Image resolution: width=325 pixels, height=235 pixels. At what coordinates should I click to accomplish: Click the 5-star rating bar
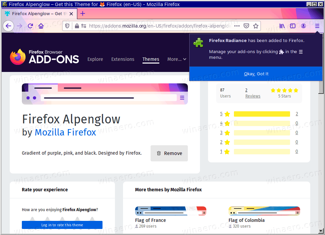[262, 114]
